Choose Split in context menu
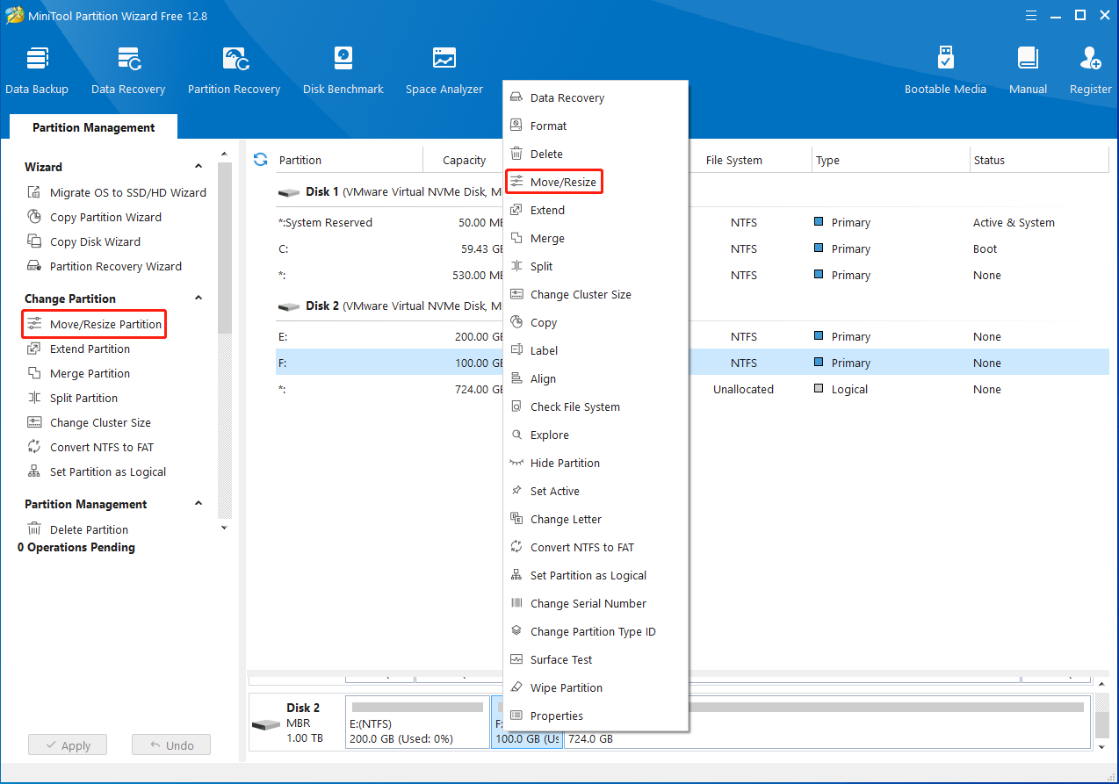 click(x=596, y=266)
